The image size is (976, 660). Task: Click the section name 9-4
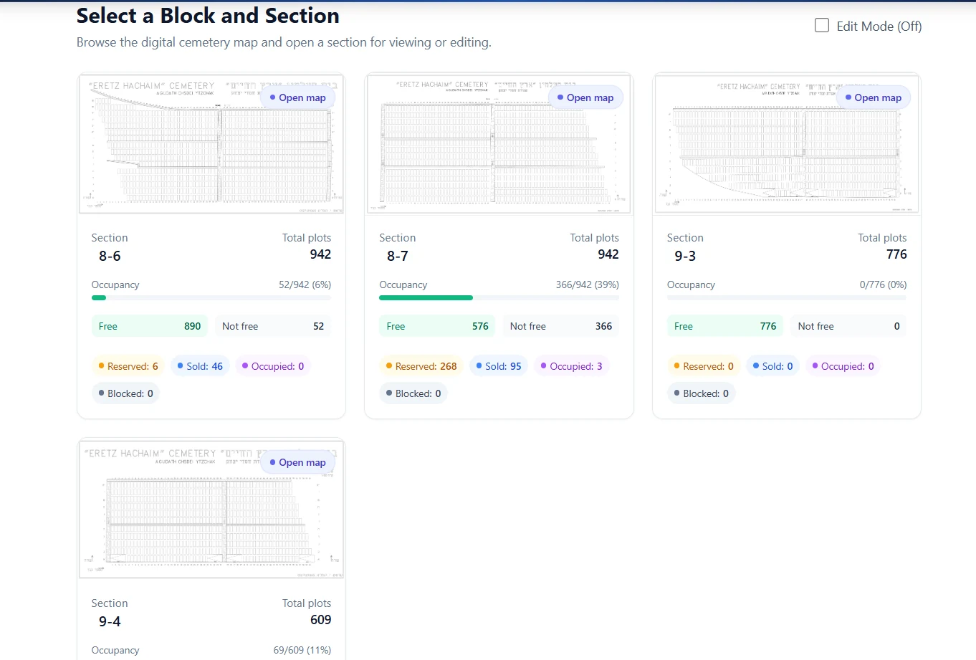coord(110,621)
